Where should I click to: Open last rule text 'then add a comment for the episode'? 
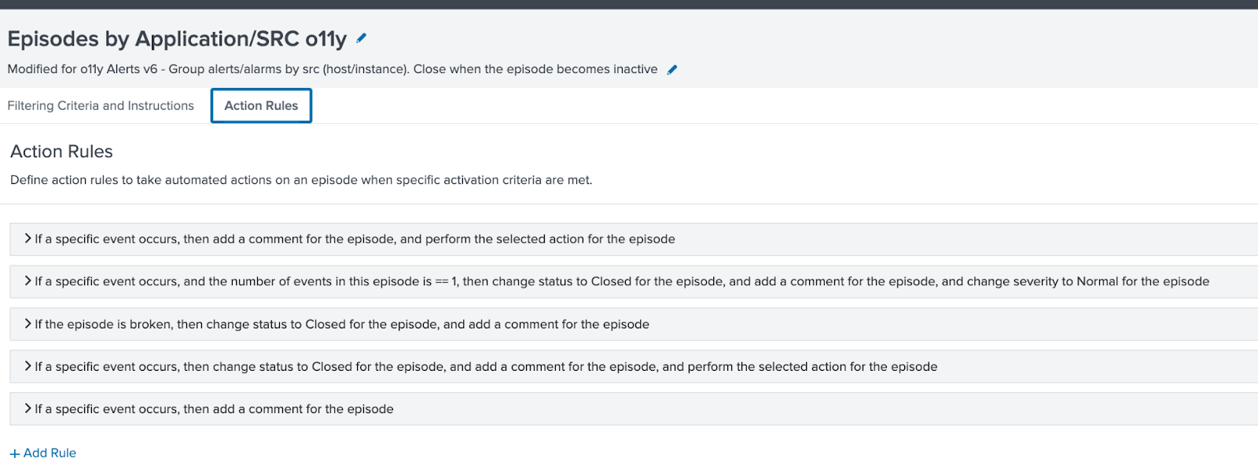pyautogui.click(x=214, y=409)
